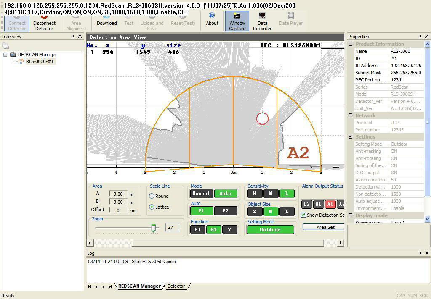Click Download toolbar button
The height and width of the screenshot is (299, 431).
[x=106, y=21]
